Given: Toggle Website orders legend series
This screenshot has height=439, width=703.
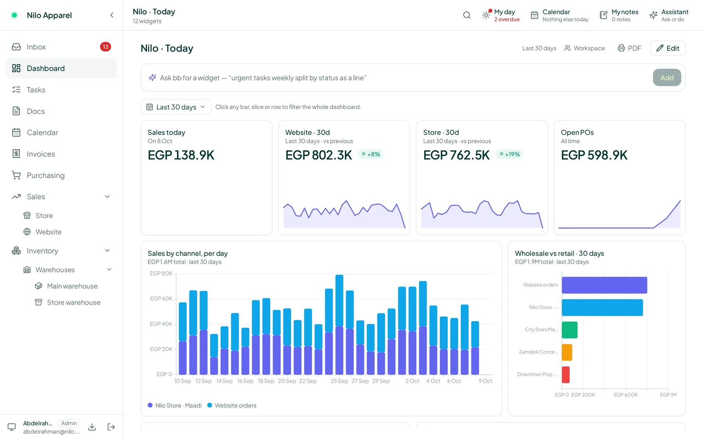Looking at the screenshot, I should click(232, 405).
